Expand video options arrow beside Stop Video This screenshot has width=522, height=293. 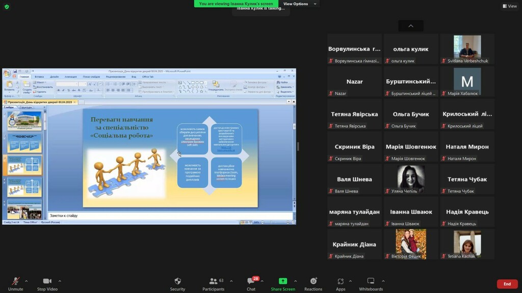pos(60,281)
